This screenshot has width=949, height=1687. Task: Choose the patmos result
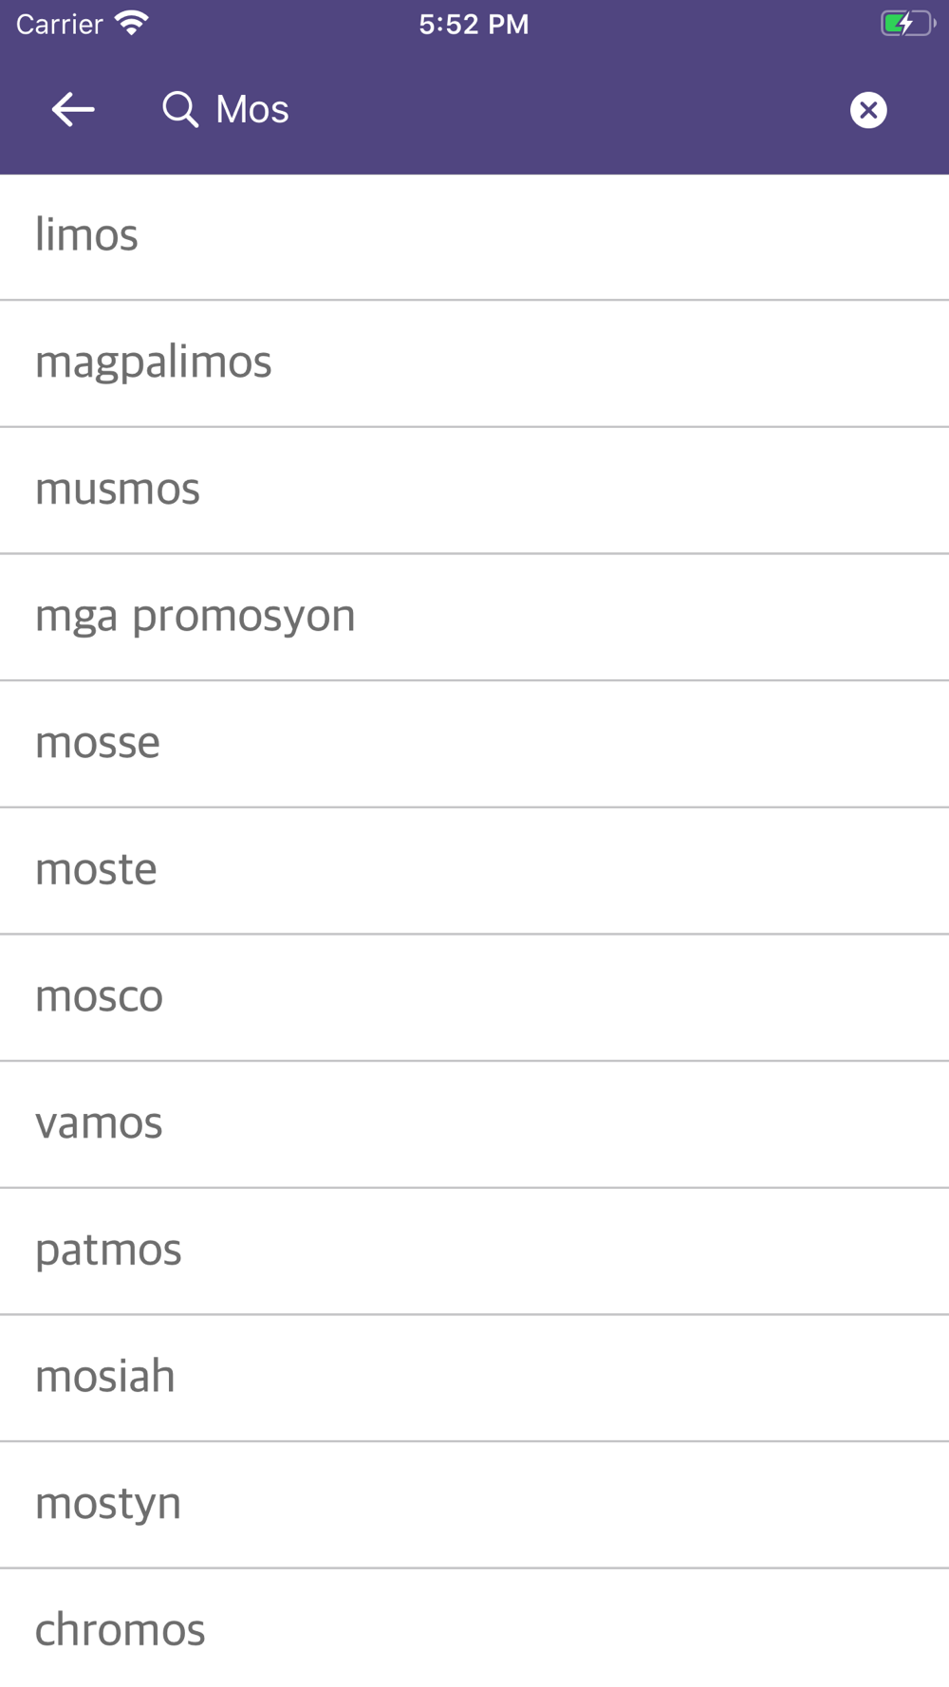474,1251
